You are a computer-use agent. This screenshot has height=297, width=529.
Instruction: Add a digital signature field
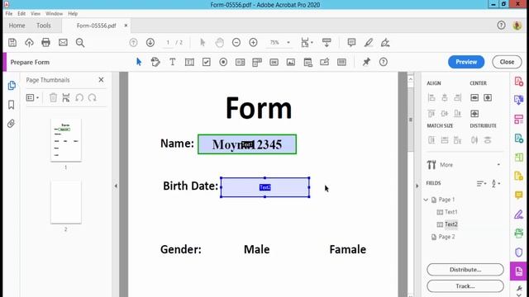point(325,62)
